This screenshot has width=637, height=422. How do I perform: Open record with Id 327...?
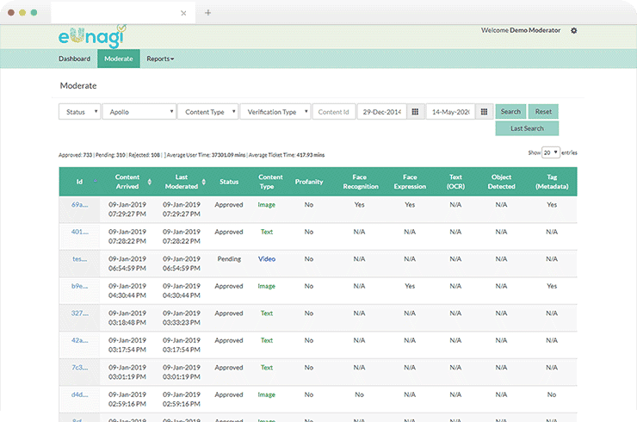[79, 313]
